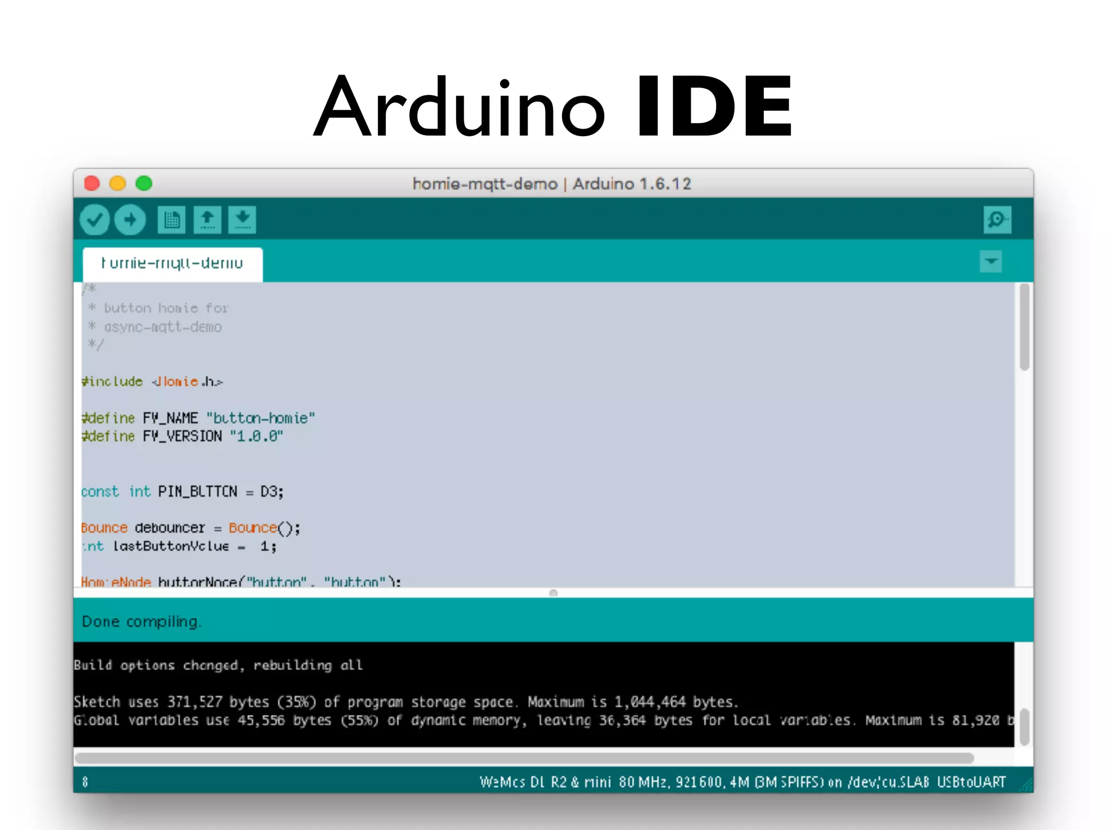Click the 'Done compiling.' status message
The width and height of the screenshot is (1107, 830).
point(141,621)
